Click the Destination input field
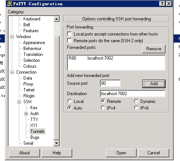 pos(133,94)
